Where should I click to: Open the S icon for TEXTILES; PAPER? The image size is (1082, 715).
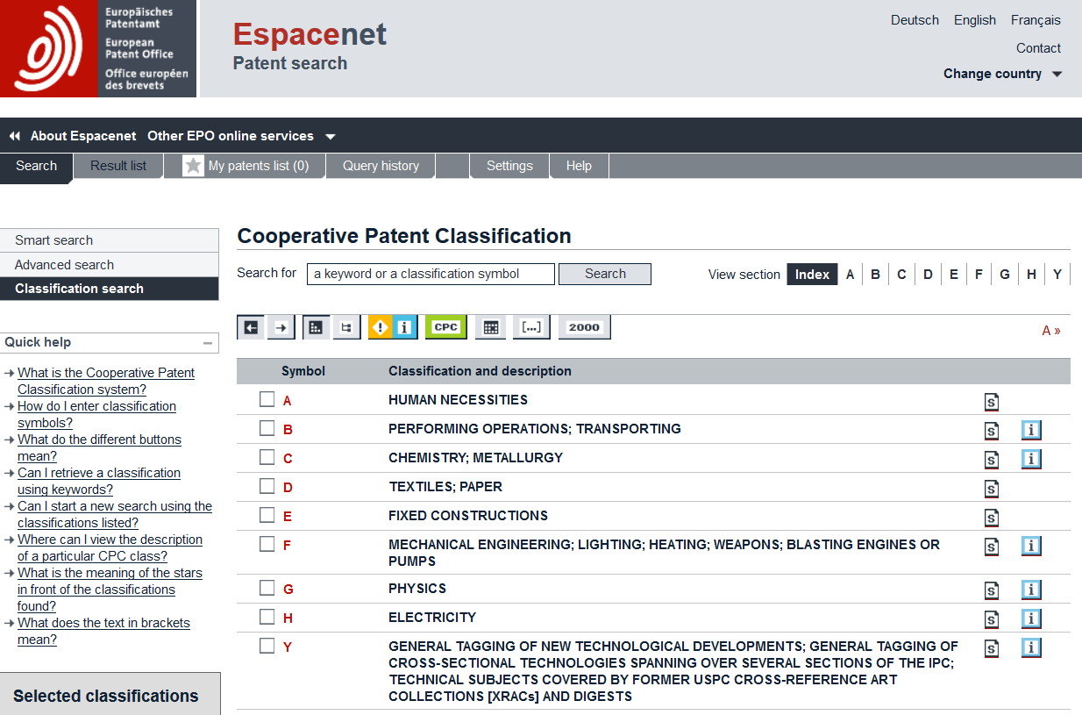click(991, 489)
